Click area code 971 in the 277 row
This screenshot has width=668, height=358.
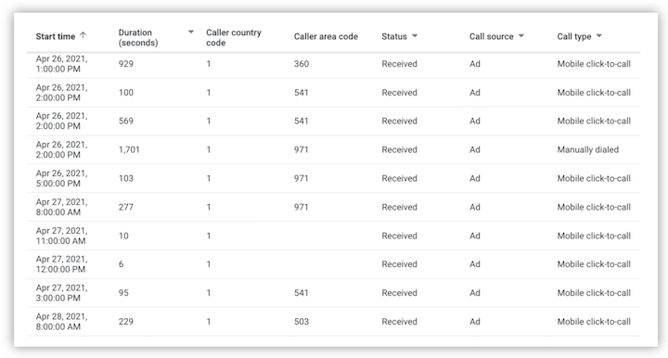point(301,207)
